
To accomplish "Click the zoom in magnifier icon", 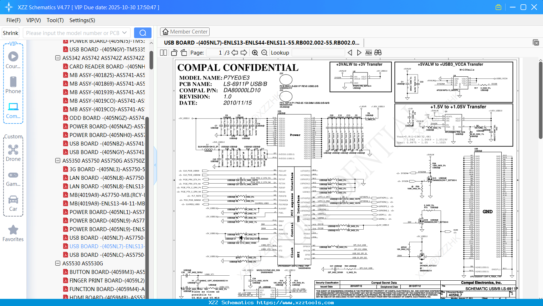I will 255,53.
